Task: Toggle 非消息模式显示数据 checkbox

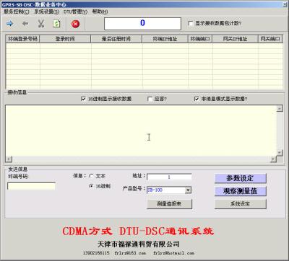Action: [x=197, y=99]
